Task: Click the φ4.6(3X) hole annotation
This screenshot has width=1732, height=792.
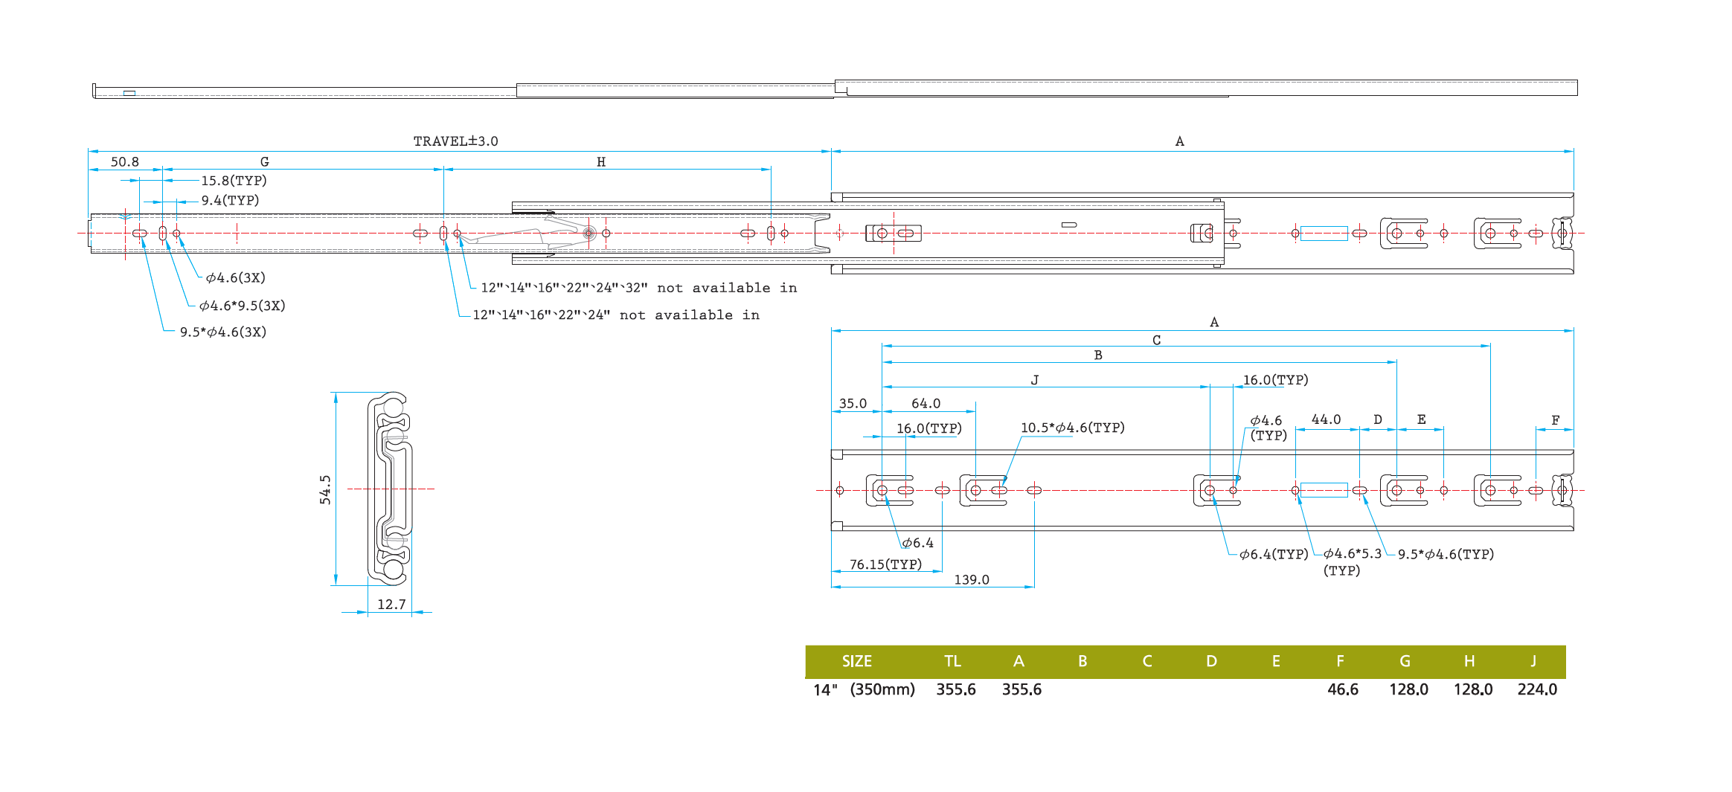Action: [235, 278]
